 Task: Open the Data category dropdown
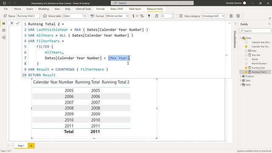pos(213,16)
